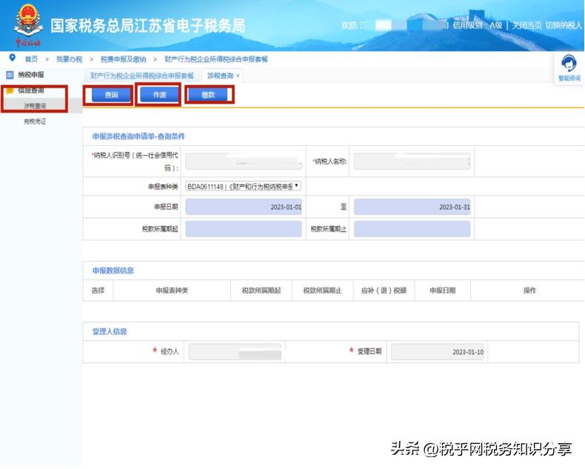Open 税费申报及缴纳 breadcrumb link
585x469 pixels.
tap(123, 59)
